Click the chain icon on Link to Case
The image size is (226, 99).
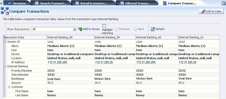[x=203, y=11]
